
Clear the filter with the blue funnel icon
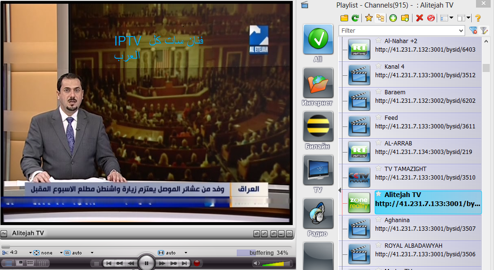tap(473, 30)
